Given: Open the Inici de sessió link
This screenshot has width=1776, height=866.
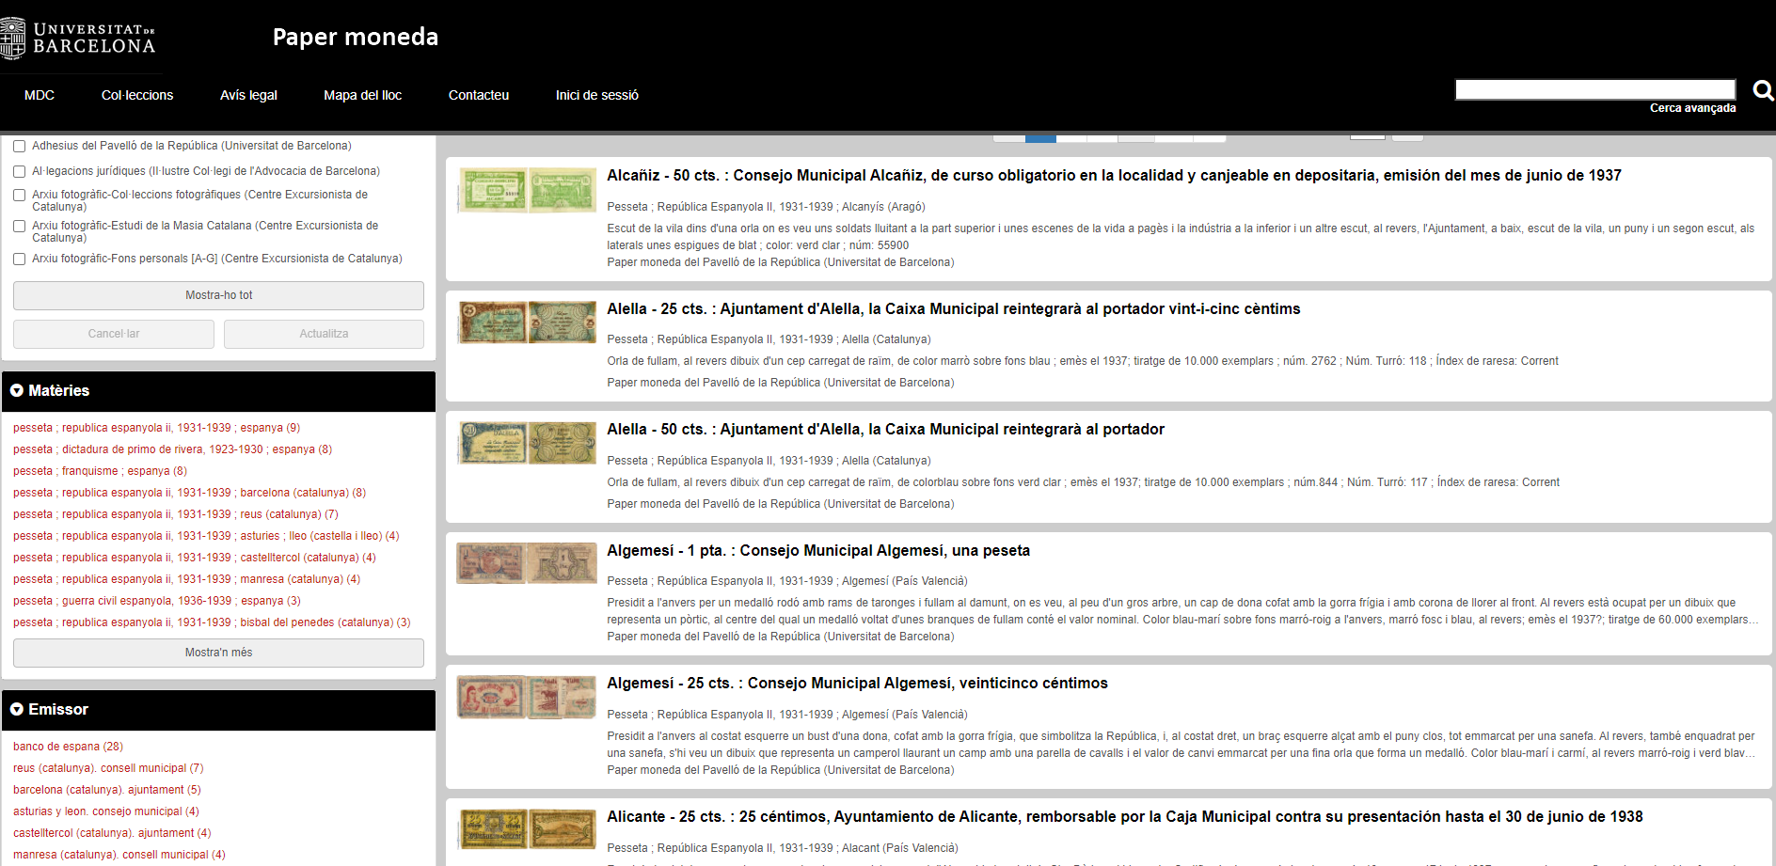Looking at the screenshot, I should [x=596, y=95].
